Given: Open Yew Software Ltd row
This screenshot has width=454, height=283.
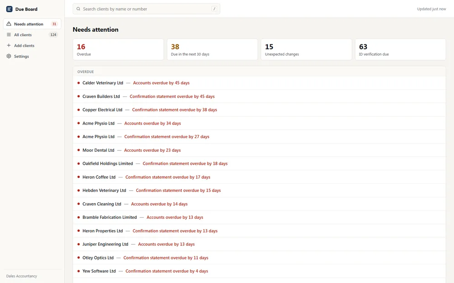Looking at the screenshot, I should [x=259, y=271].
